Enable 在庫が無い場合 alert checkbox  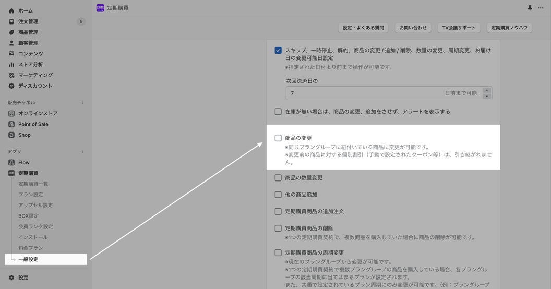click(278, 112)
